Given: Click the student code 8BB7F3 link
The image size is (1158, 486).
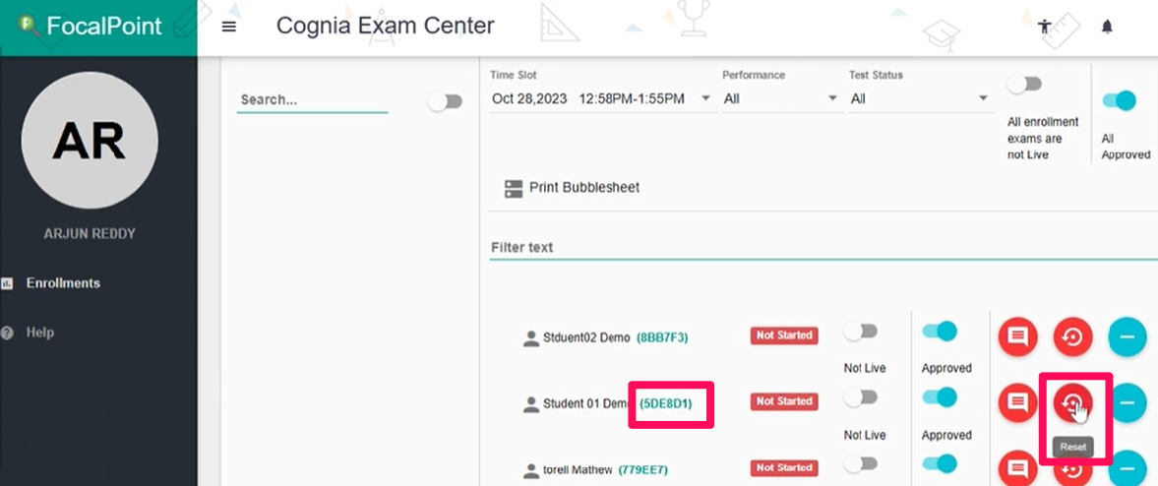Looking at the screenshot, I should pyautogui.click(x=662, y=337).
